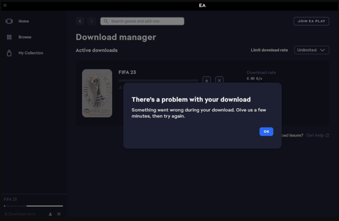Click the warning triangle under FIFA 23 progress bar
Screen dimensions: 339x221
tap(121, 88)
